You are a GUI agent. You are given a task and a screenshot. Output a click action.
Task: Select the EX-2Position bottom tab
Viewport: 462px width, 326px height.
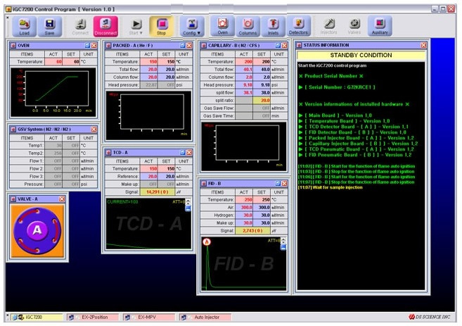93,317
